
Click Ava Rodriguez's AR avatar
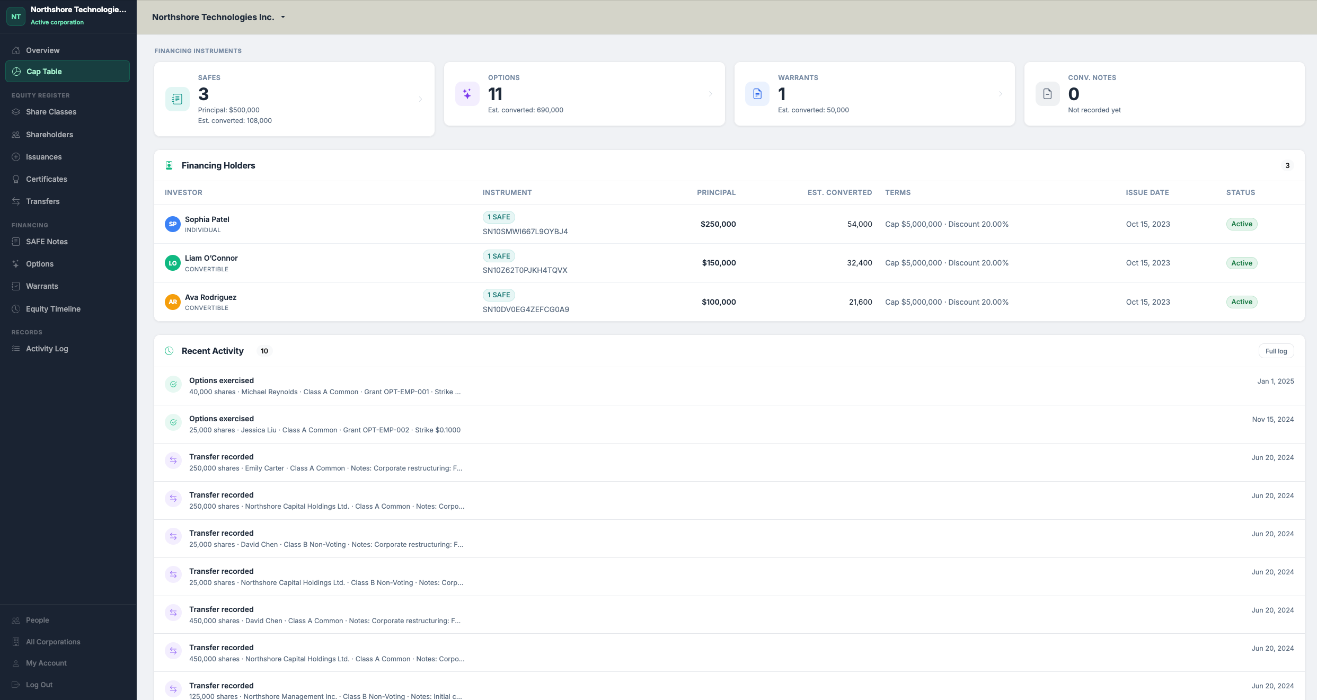click(172, 302)
